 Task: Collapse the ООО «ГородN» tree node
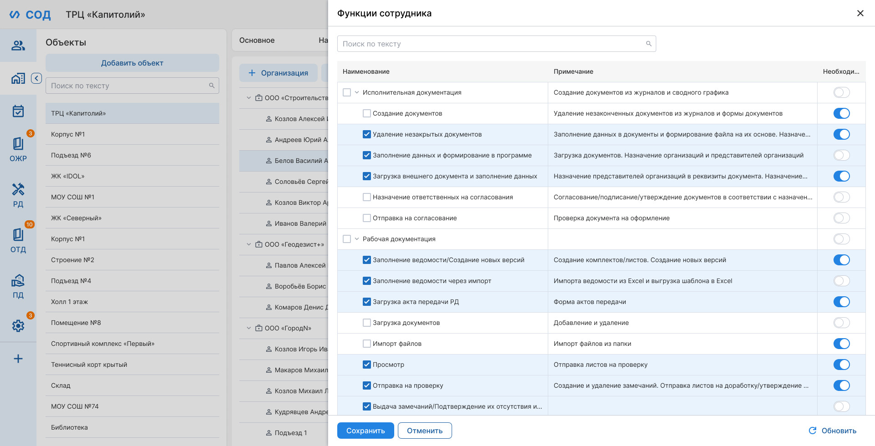(249, 328)
